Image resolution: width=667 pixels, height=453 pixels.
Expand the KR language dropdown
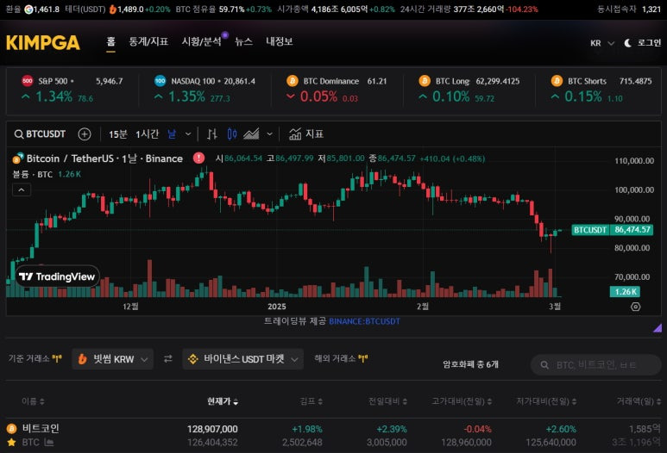(x=602, y=43)
